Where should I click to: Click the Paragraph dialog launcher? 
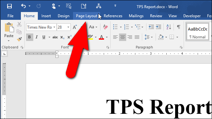tap(181, 47)
